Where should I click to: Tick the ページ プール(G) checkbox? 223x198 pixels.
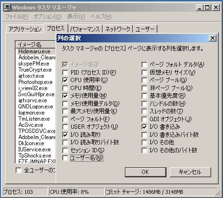click(x=144, y=80)
